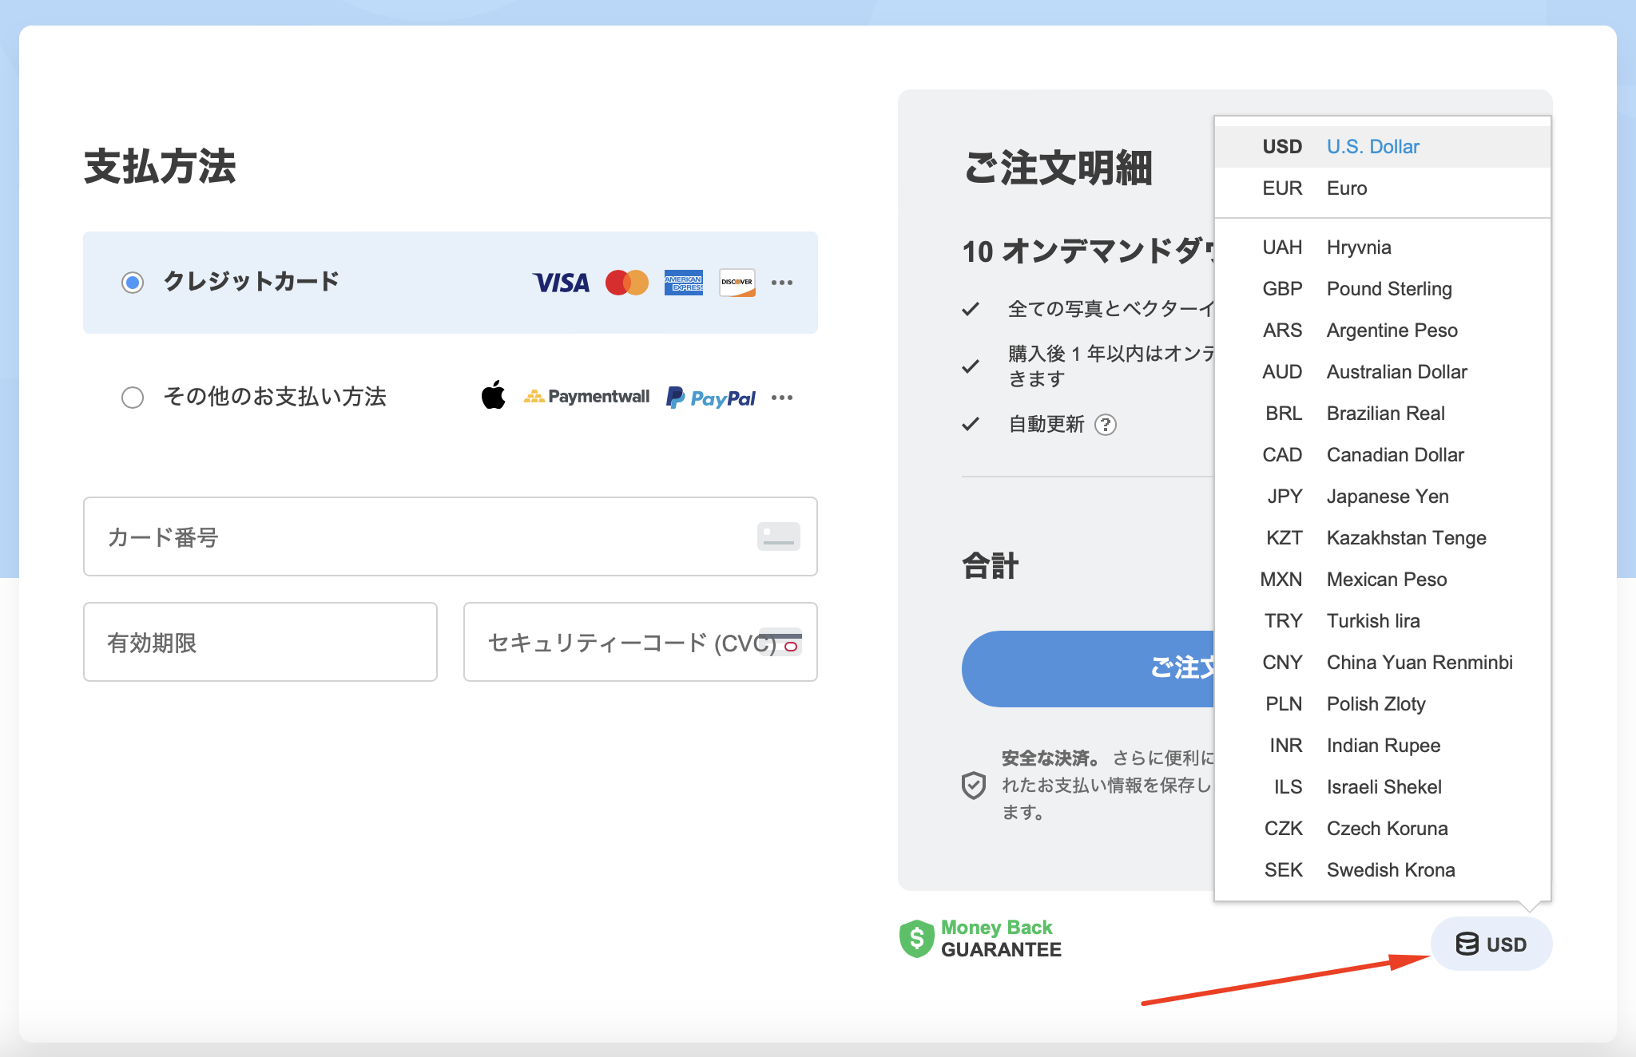The height and width of the screenshot is (1057, 1636).
Task: Open the 自動更新 help tooltip icon
Action: (x=1106, y=426)
